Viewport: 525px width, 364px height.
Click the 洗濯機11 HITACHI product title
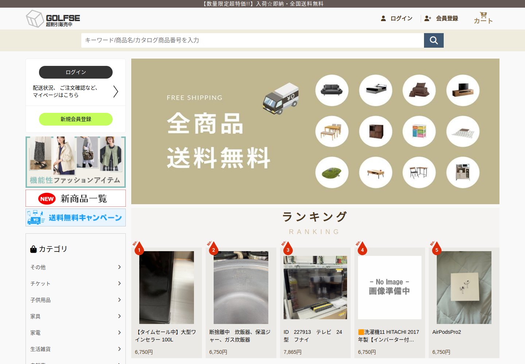[x=389, y=336]
